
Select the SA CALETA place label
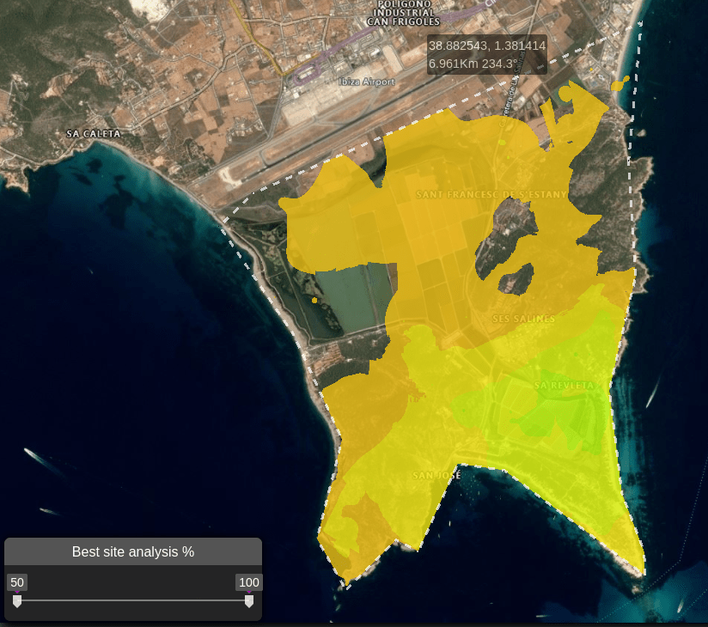tap(95, 134)
